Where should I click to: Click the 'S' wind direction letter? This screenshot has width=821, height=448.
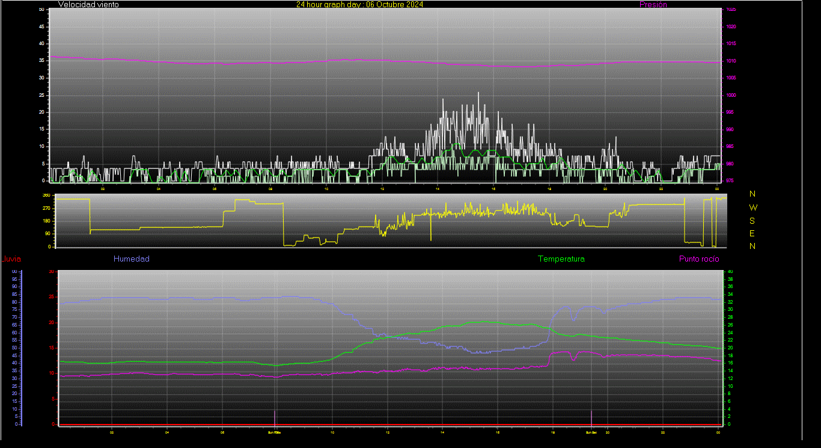pos(752,221)
